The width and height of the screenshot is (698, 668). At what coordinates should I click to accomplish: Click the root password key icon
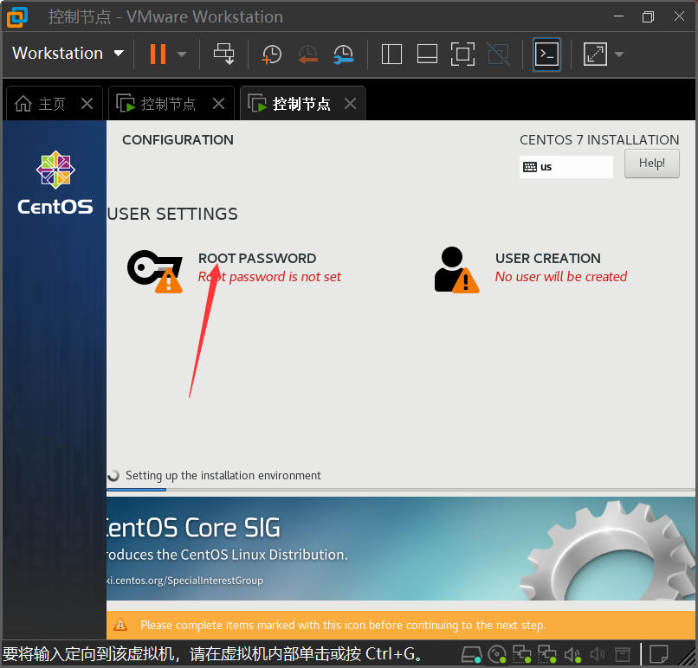[155, 272]
